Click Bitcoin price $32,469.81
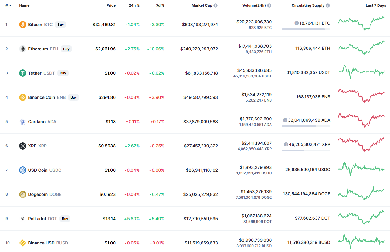 tap(104, 25)
